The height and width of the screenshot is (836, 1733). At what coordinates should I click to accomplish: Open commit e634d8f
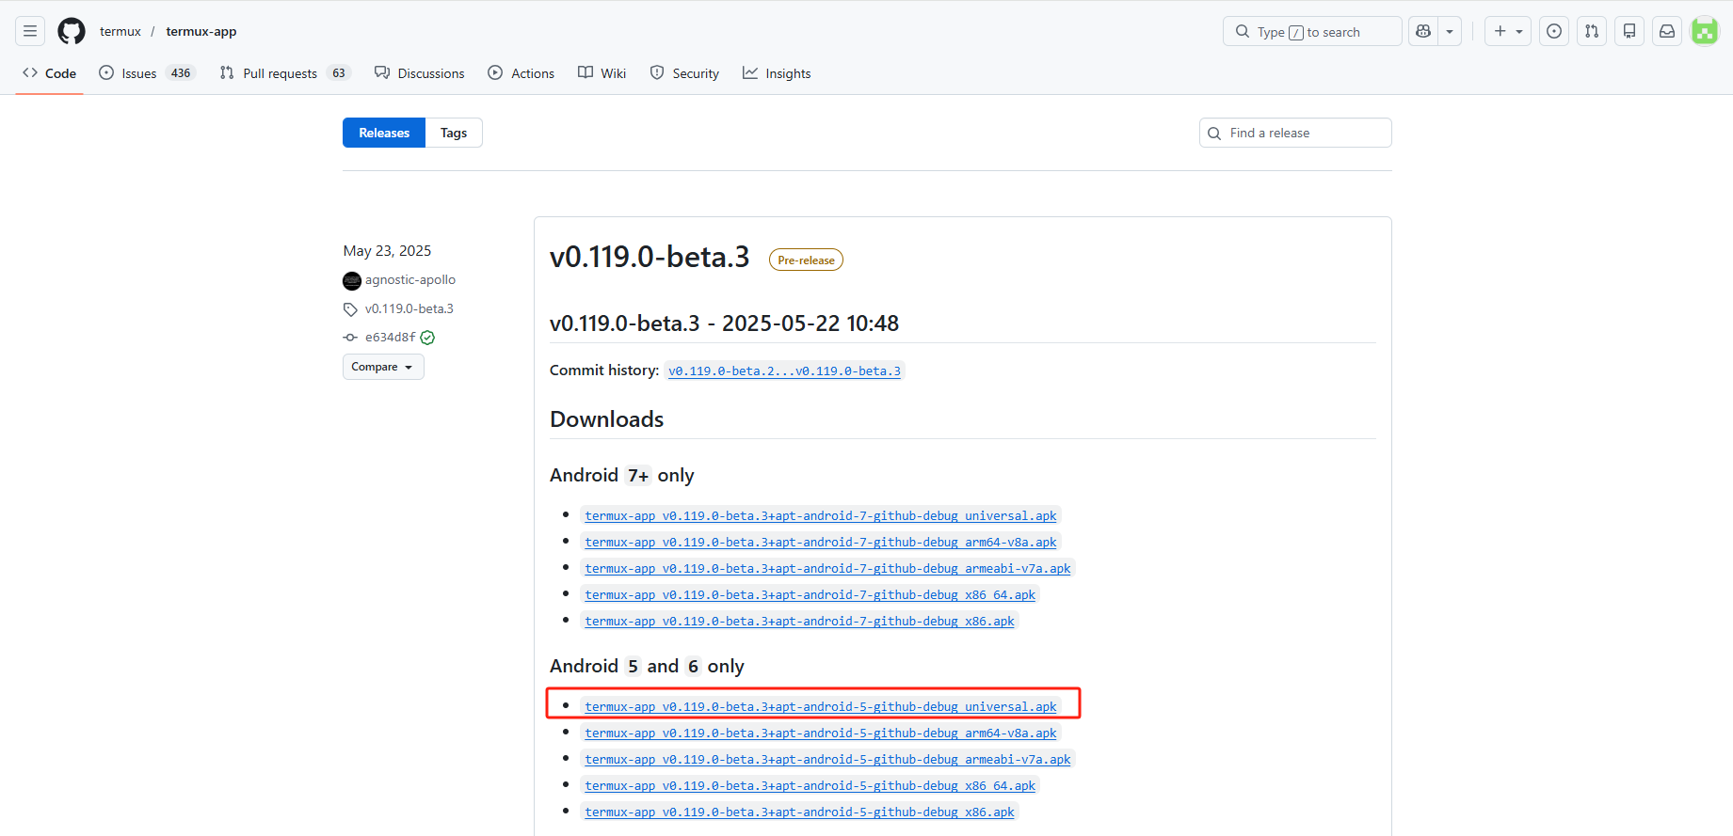[391, 338]
